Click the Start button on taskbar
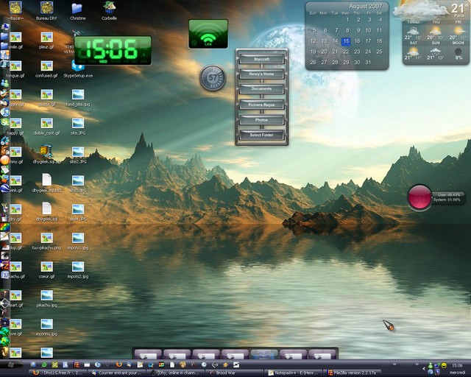This screenshot has height=377, width=471. click(x=12, y=364)
